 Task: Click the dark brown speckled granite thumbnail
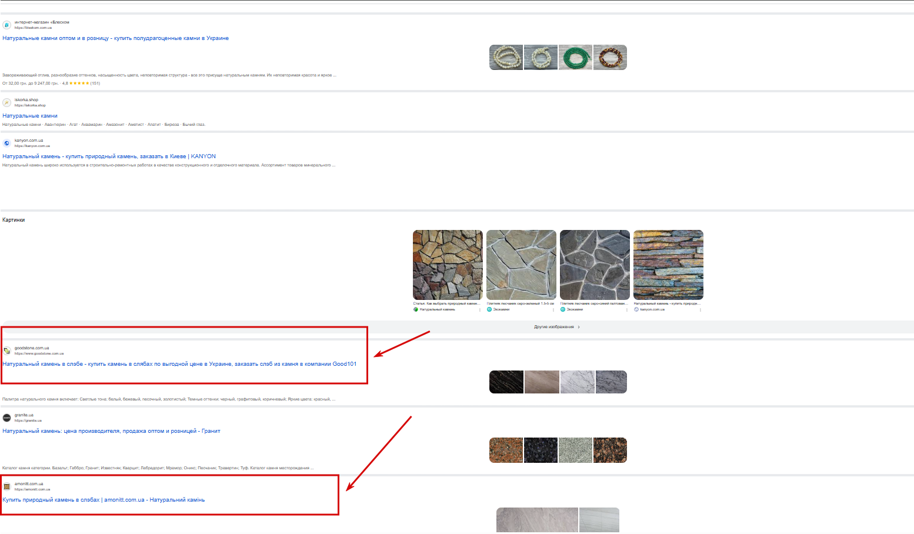(x=610, y=450)
